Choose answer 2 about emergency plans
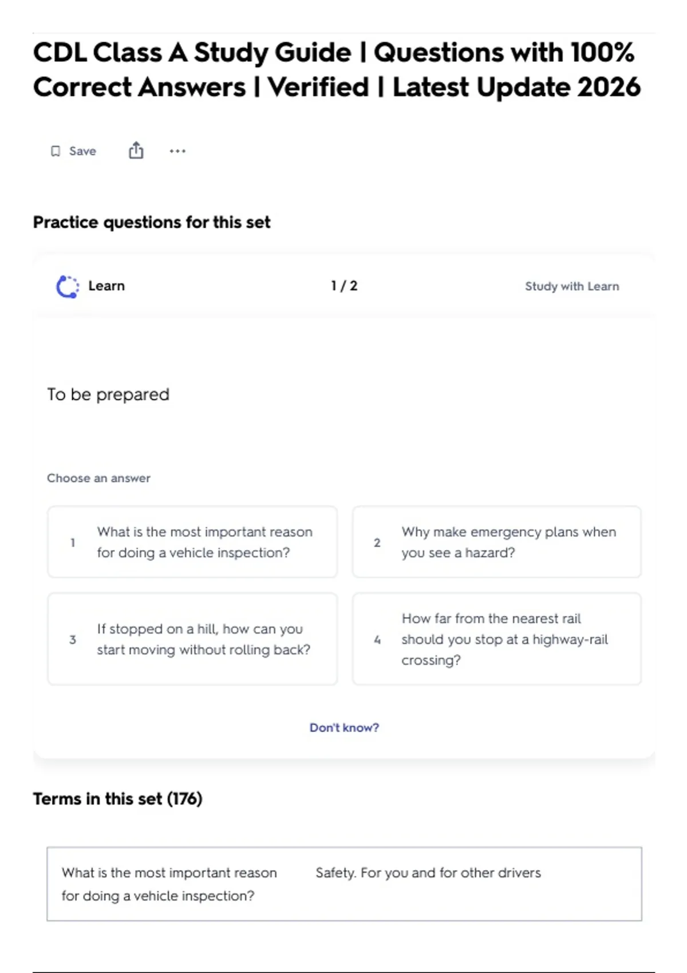687x973 pixels. click(497, 542)
